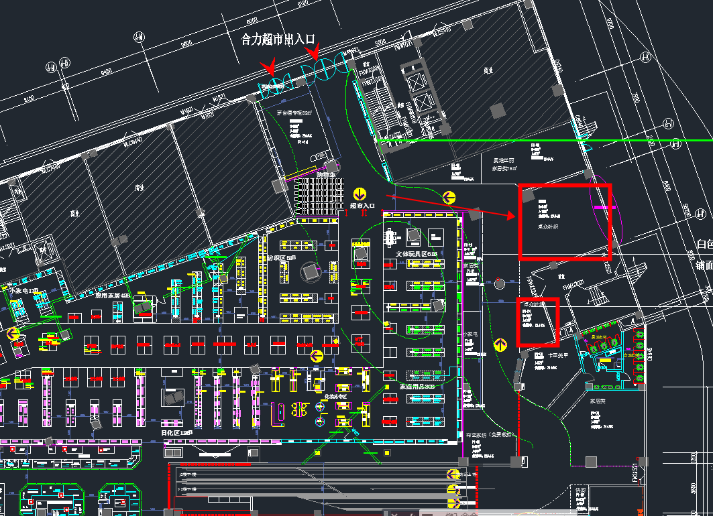
Task: Click the 超市入口 label
Action: (362, 206)
